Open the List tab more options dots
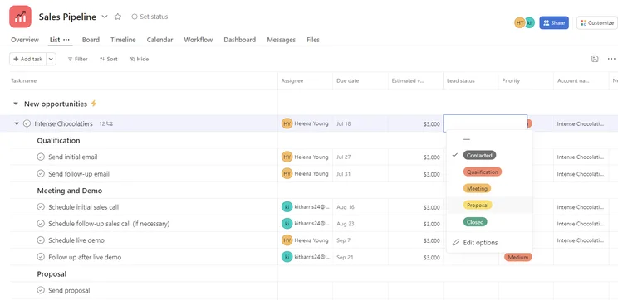Screen dimensions: 618x300 click(66, 40)
